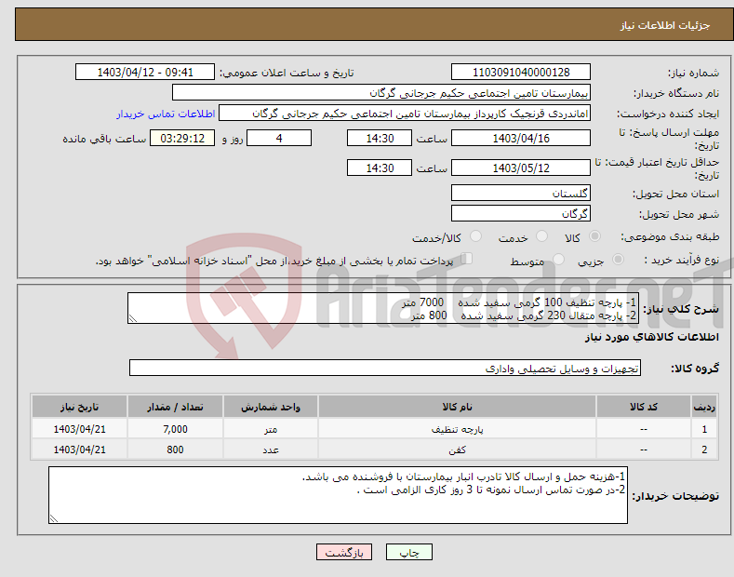734x577 pixels.
Task: Click the delivery city field گرگان
Action: [x=521, y=213]
